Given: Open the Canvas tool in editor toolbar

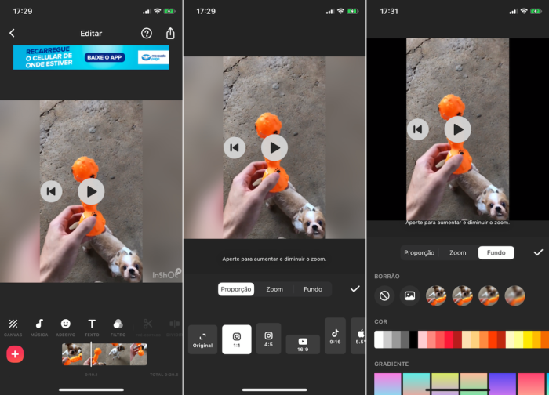Looking at the screenshot, I should (x=13, y=327).
